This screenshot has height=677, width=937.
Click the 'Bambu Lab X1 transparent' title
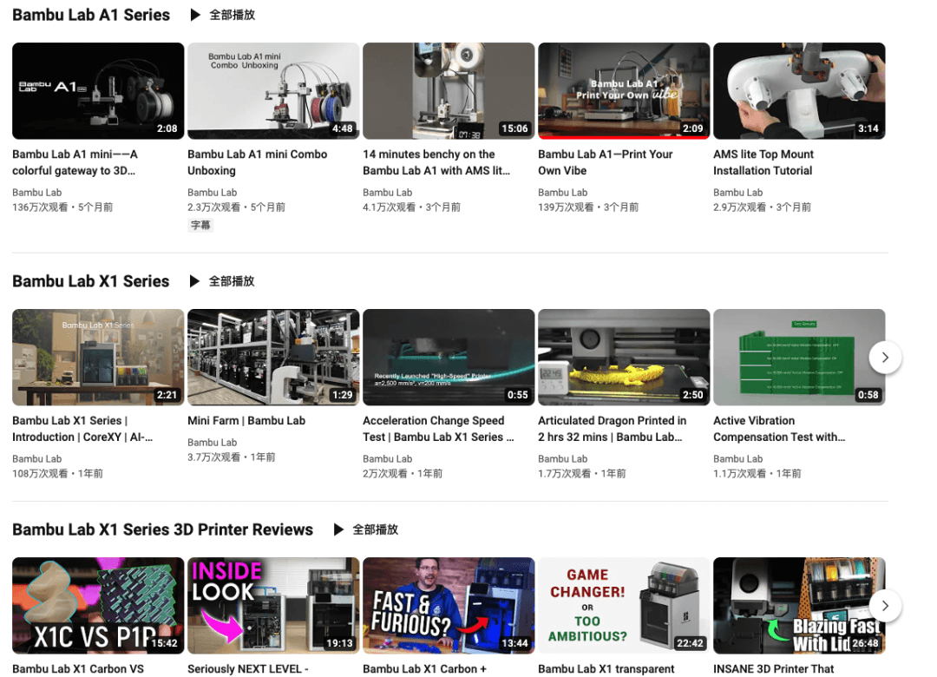point(606,668)
